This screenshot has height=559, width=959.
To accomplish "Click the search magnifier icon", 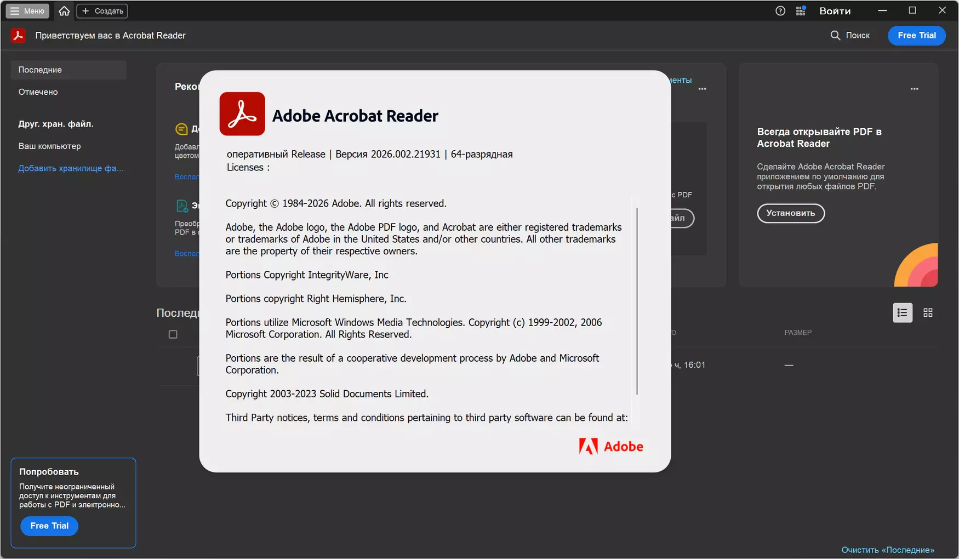I will coord(835,36).
